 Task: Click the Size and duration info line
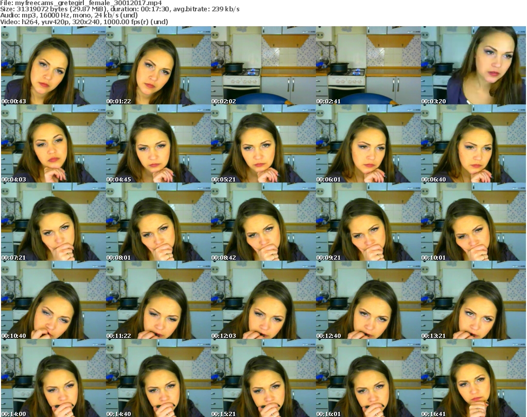pos(119,9)
